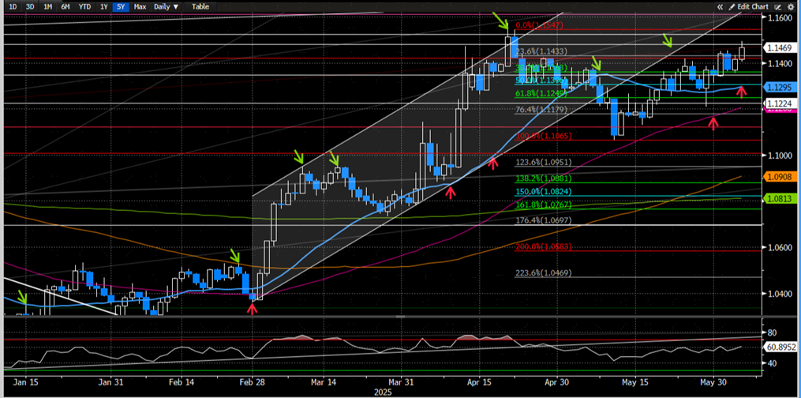The height and width of the screenshot is (398, 801).
Task: Click the May 30 date label
Action: point(712,382)
